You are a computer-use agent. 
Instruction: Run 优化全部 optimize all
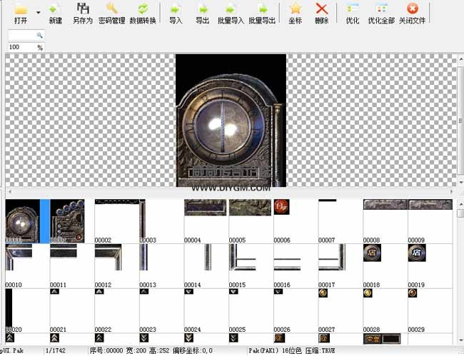pos(381,14)
